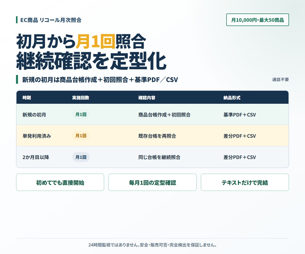Select the 新規の初月 row label
305x254 pixels.
point(34,115)
